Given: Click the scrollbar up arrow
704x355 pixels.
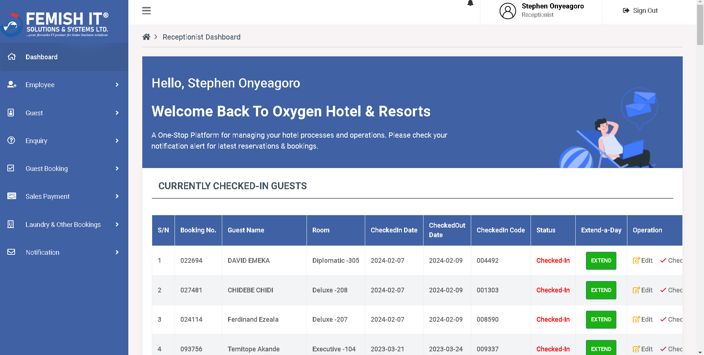Looking at the screenshot, I should (700, 3).
